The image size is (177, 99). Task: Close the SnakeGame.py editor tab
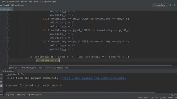point(12,9)
